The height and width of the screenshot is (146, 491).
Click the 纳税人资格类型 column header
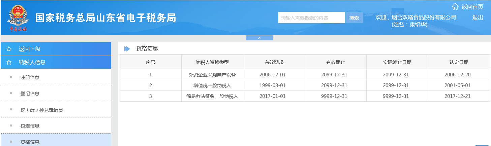(x=212, y=62)
